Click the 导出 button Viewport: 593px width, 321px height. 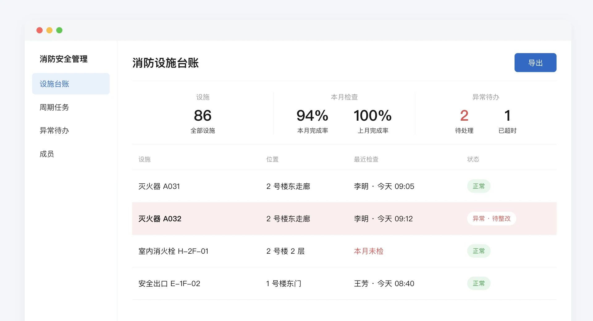click(x=535, y=63)
